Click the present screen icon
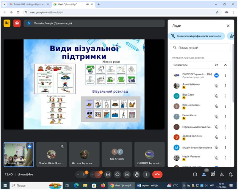The width and height of the screenshot is (238, 190). point(127,175)
